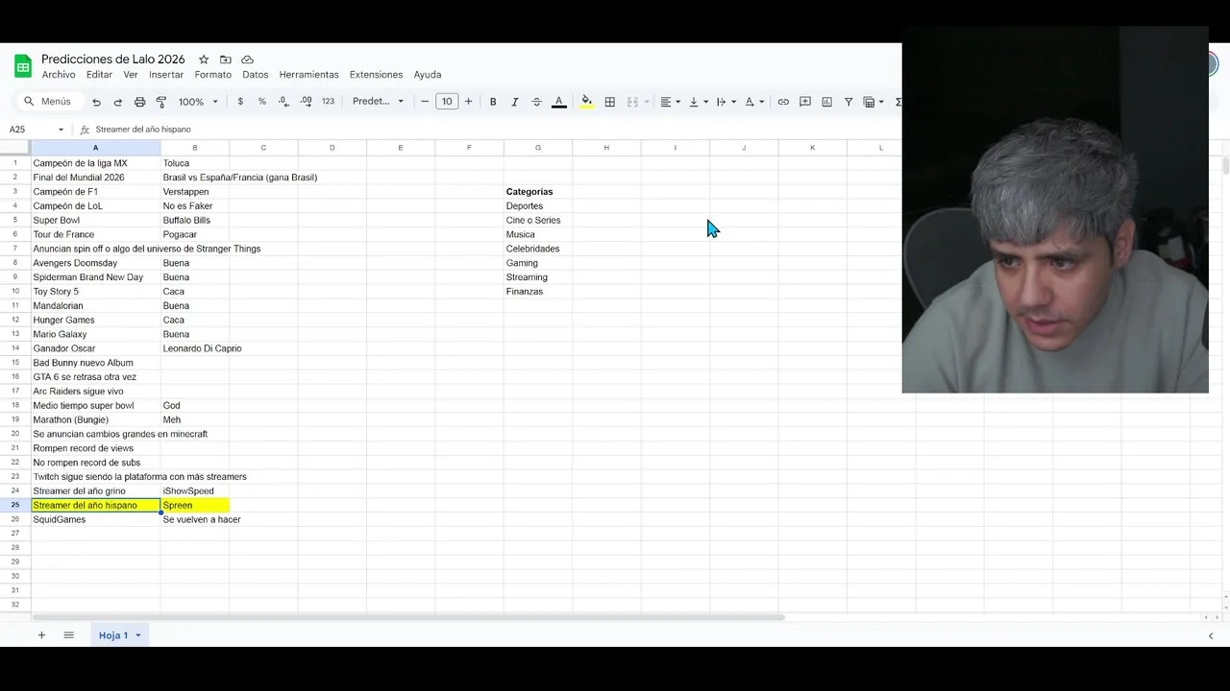Select row 25 header
Viewport: 1230px width, 691px height.
tap(15, 505)
